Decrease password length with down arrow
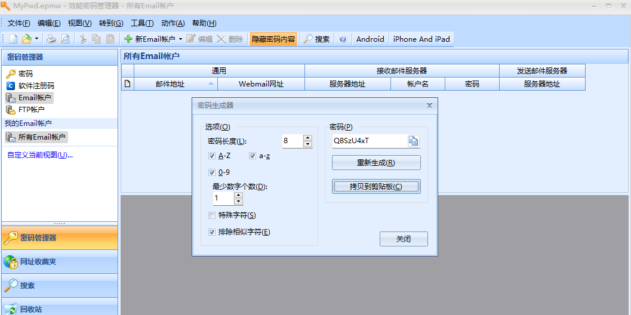 pyautogui.click(x=308, y=144)
